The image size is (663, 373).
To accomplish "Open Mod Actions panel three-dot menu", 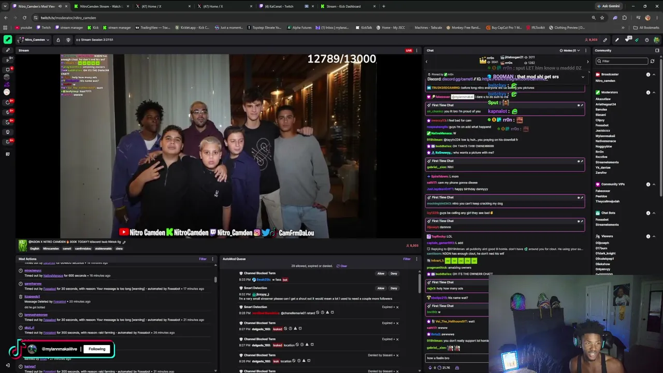I will click(212, 259).
